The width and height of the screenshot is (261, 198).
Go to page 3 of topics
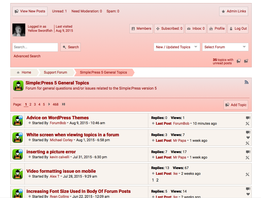(35, 104)
